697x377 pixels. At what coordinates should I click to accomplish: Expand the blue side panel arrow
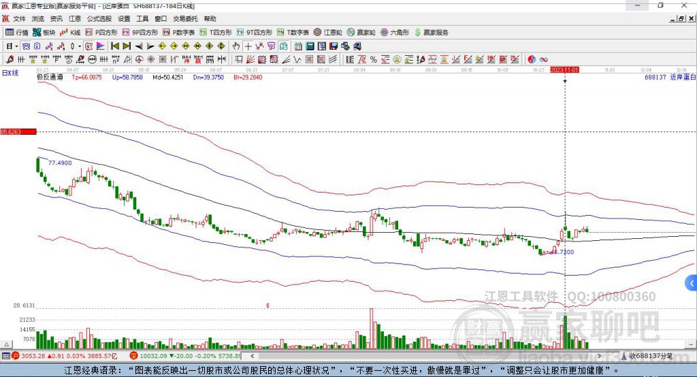tap(692, 283)
